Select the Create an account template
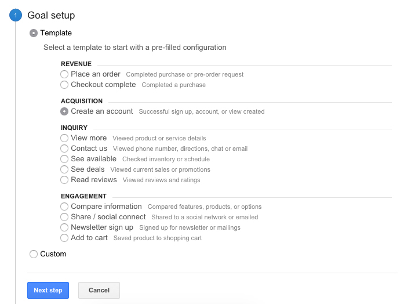415x304 pixels. 64,111
